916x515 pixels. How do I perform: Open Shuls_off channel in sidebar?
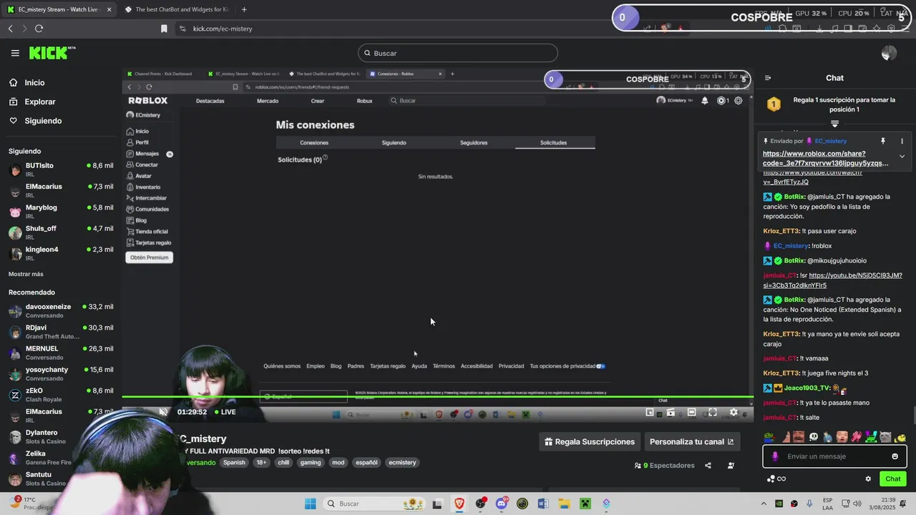61,232
